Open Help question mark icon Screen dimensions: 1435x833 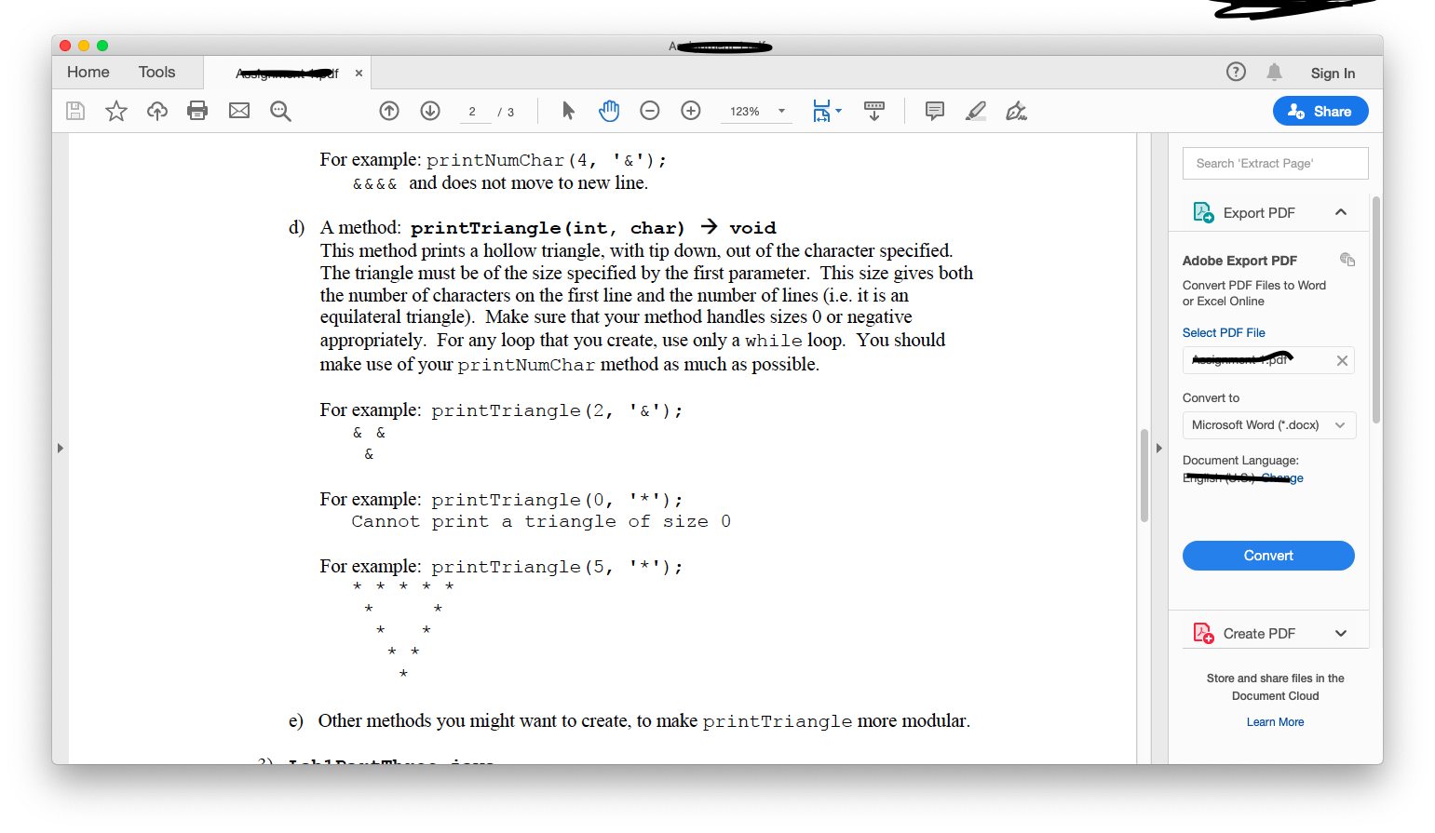(x=1236, y=72)
